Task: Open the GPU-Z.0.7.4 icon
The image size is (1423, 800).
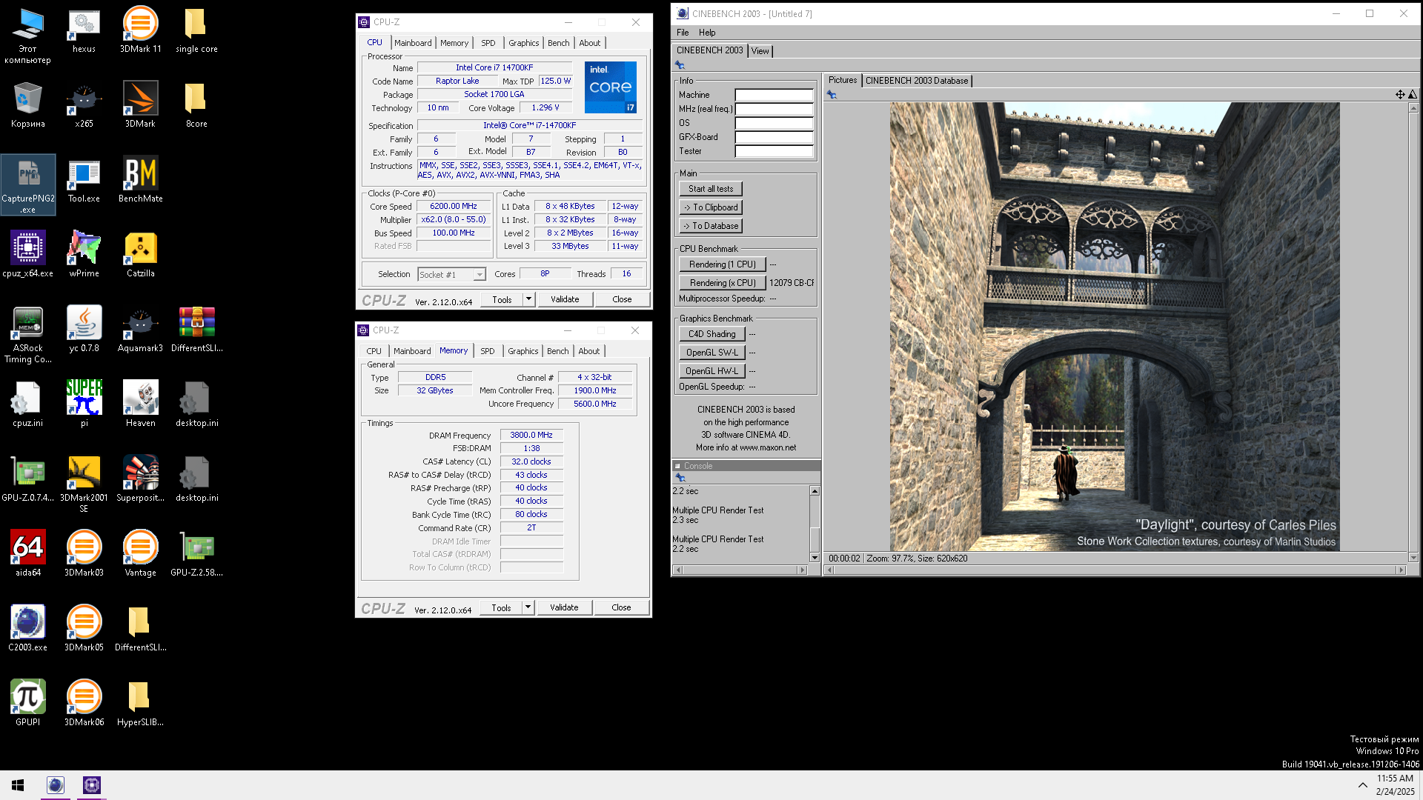Action: click(x=27, y=479)
